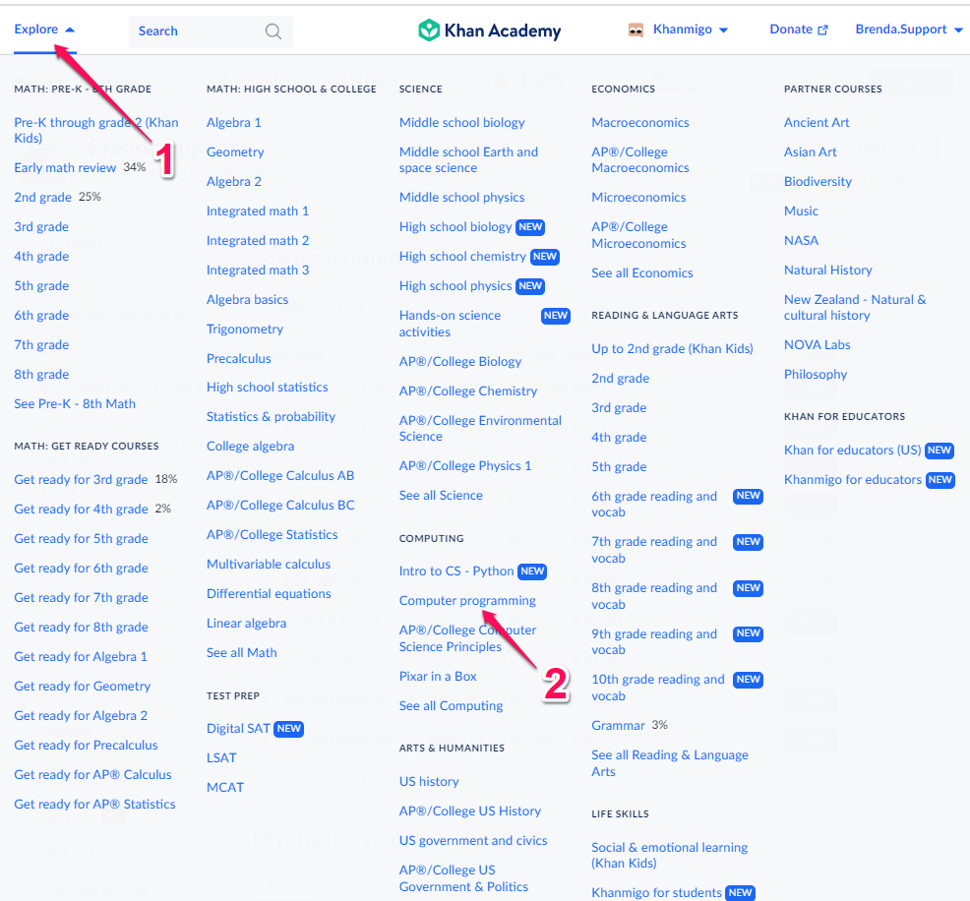Click See all Economics
The height and width of the screenshot is (901, 970).
(642, 273)
